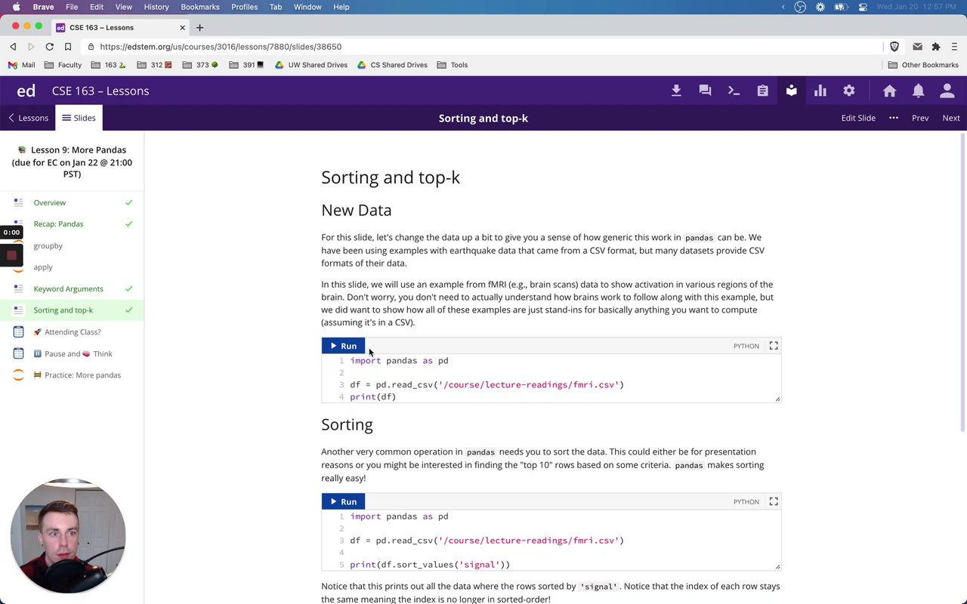967x604 pixels.
Task: Click the download icon in the Ed header
Action: tap(676, 91)
